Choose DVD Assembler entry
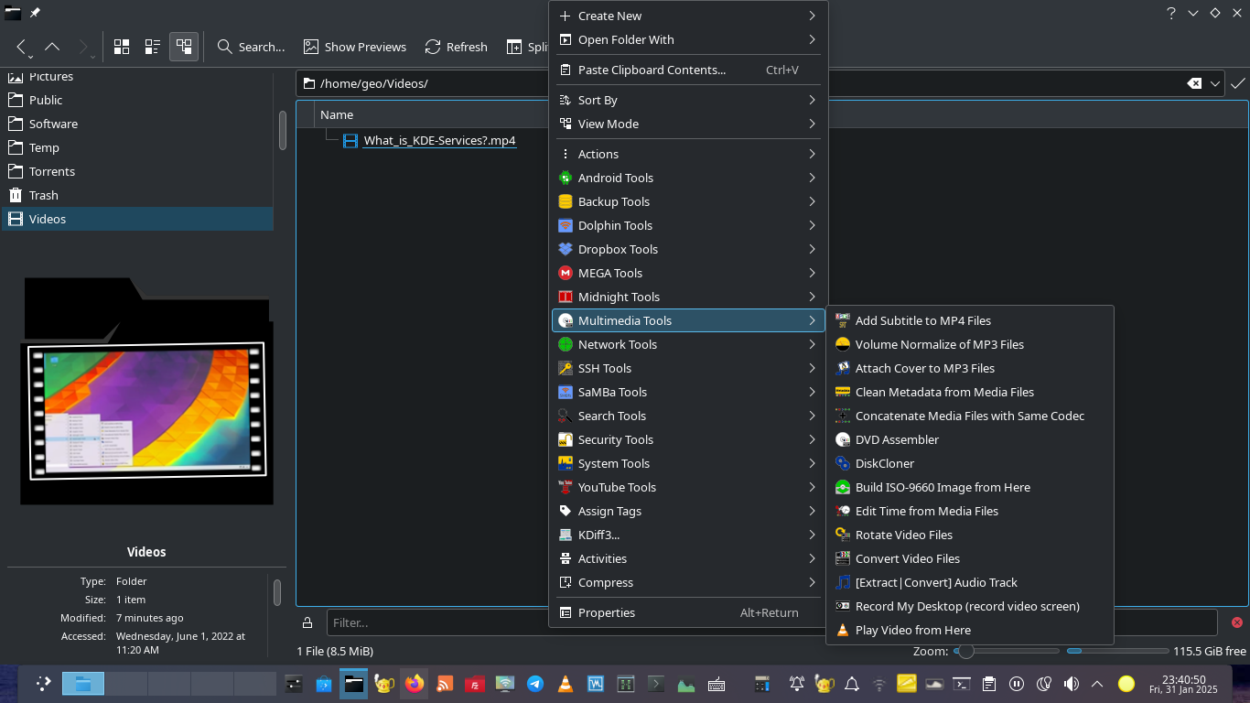Image resolution: width=1250 pixels, height=703 pixels. (969, 439)
